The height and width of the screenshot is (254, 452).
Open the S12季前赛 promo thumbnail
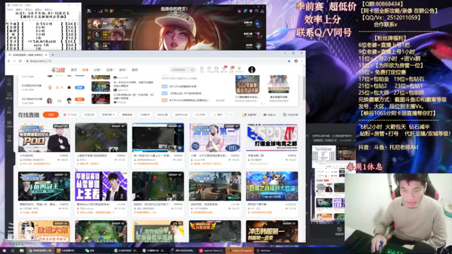247,85
